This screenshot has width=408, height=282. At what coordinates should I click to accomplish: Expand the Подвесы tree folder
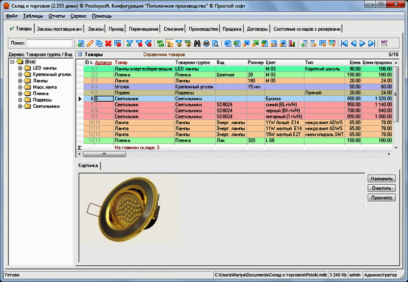(x=20, y=100)
